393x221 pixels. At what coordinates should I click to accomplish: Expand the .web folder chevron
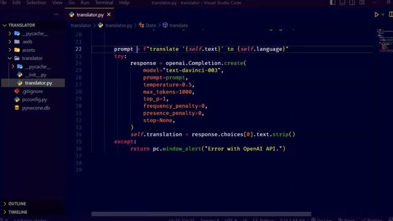pos(10,42)
